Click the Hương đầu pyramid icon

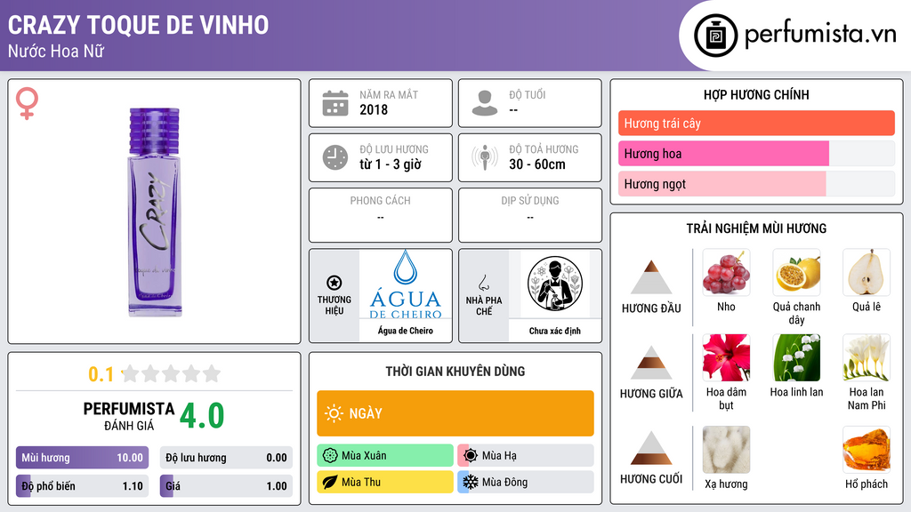point(651,277)
